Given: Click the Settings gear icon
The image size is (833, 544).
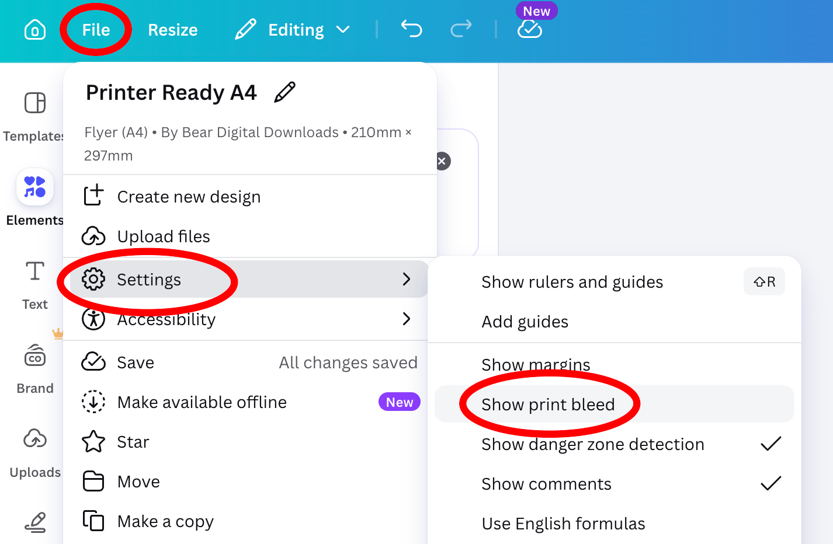Looking at the screenshot, I should (93, 279).
